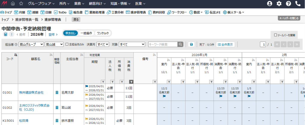The height and width of the screenshot is (125, 305).
Task: Click the blue save icon beside search
Action: pos(191,44)
